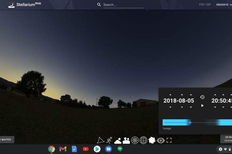
Task: Enter fullscreen mode
Action: [169, 140]
